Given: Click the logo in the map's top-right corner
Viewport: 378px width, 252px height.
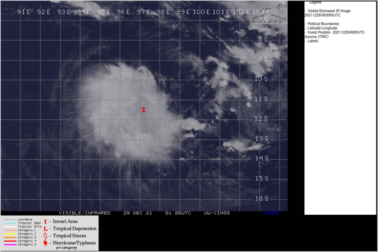Looking at the screenshot, I should point(280,7).
